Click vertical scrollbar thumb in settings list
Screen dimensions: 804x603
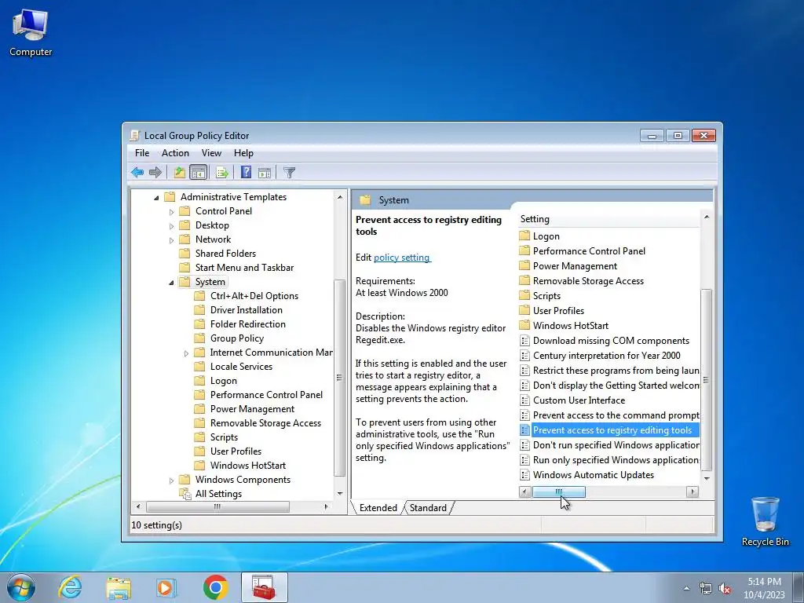[x=707, y=379]
